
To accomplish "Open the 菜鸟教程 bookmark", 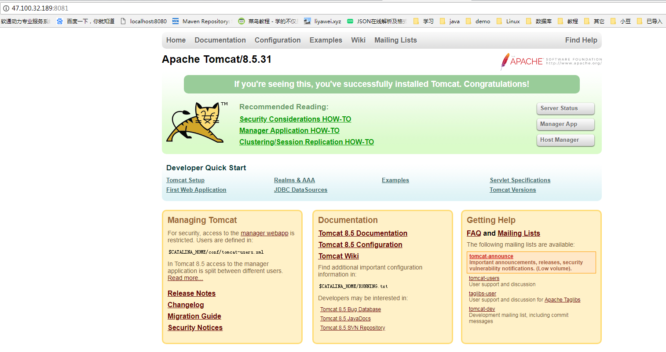I will pyautogui.click(x=268, y=21).
